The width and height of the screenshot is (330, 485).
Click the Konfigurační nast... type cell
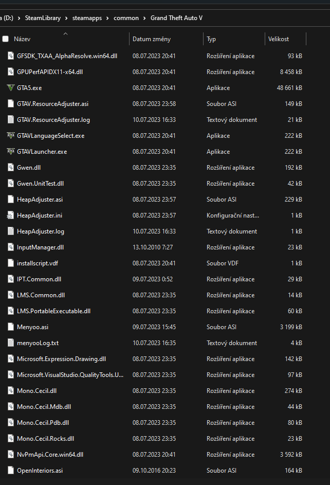(x=233, y=215)
